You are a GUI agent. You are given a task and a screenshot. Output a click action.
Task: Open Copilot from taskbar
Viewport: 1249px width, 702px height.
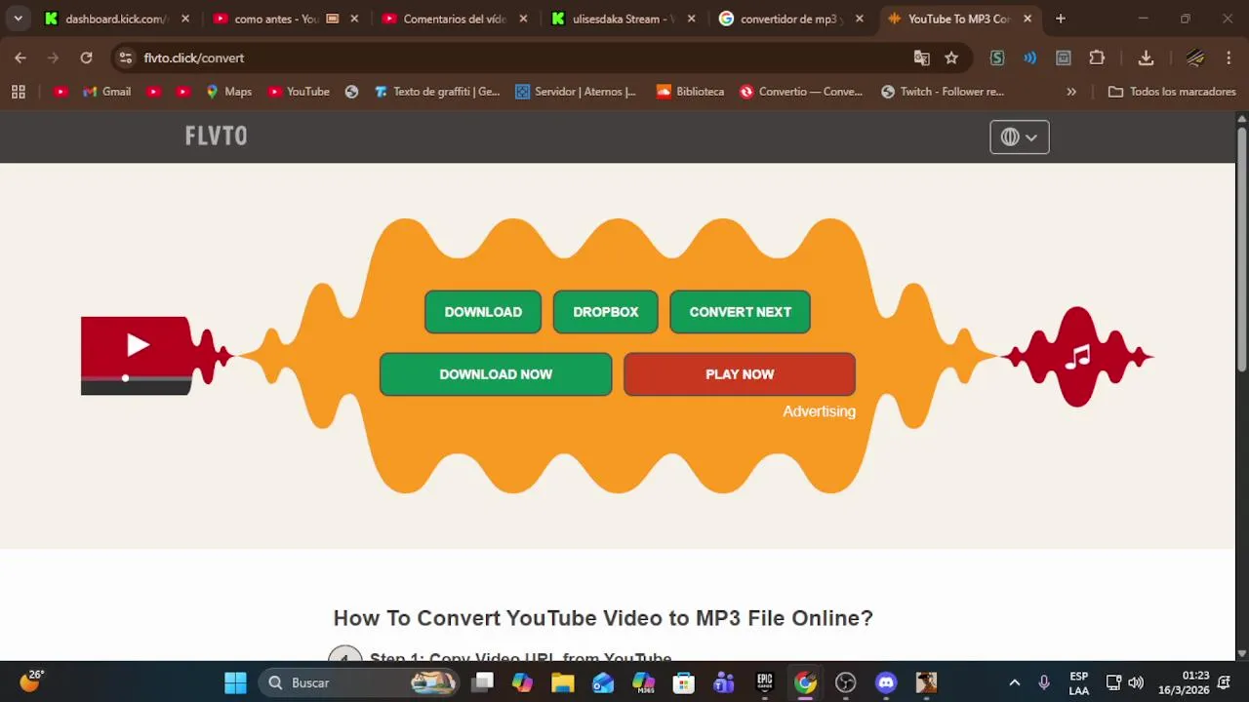523,682
